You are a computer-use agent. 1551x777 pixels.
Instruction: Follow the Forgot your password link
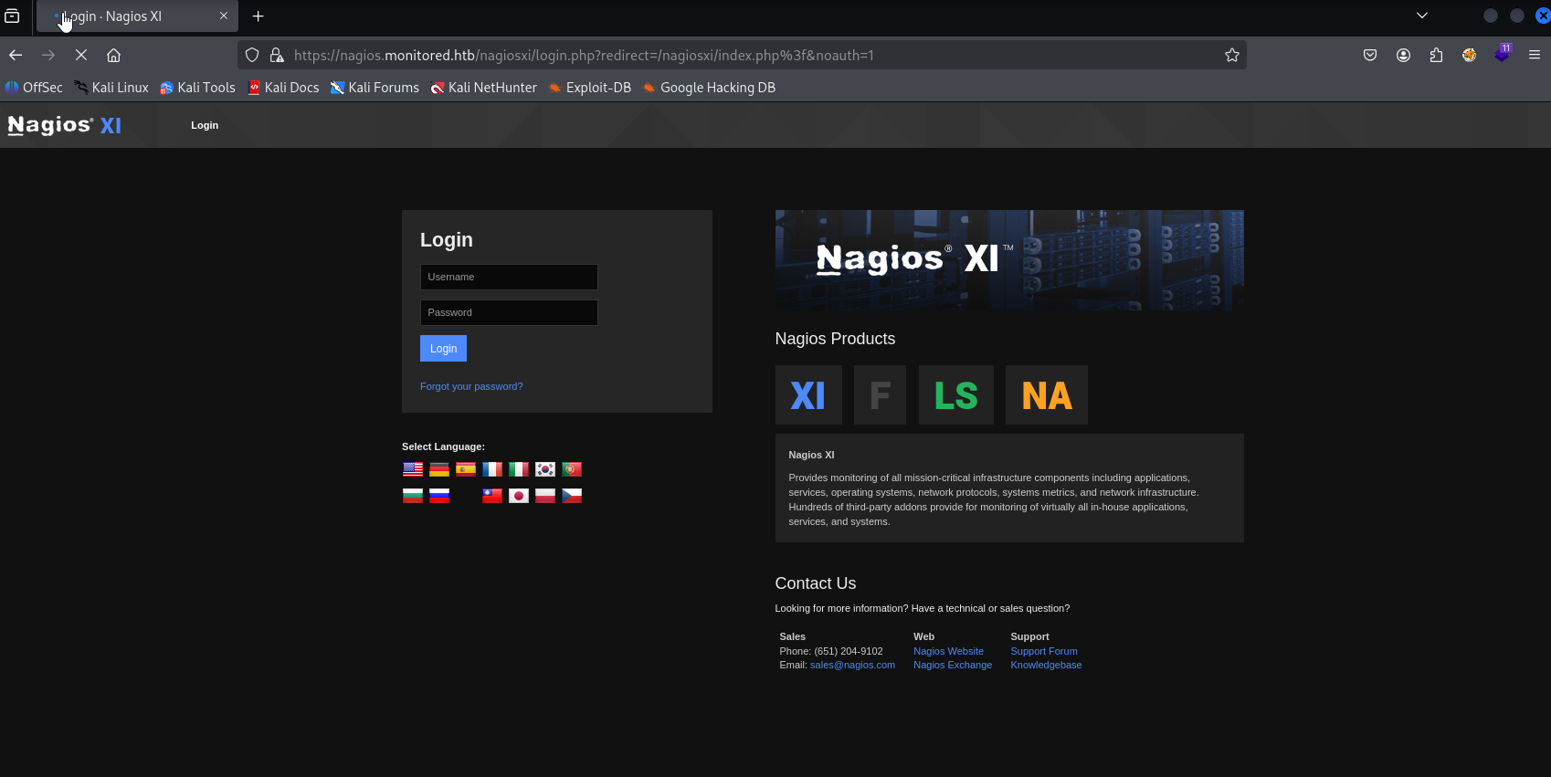pos(471,386)
